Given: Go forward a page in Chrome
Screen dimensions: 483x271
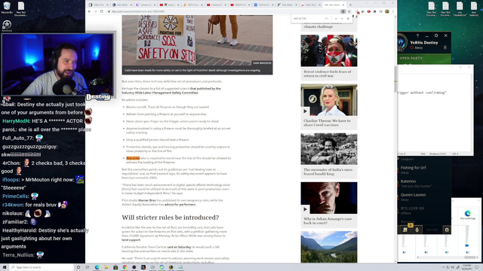Looking at the screenshot, I should click(95, 11).
